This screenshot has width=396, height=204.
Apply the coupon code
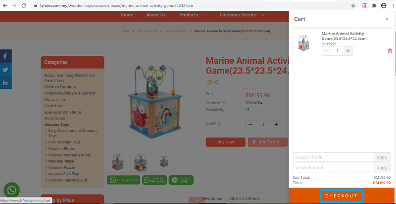click(382, 157)
